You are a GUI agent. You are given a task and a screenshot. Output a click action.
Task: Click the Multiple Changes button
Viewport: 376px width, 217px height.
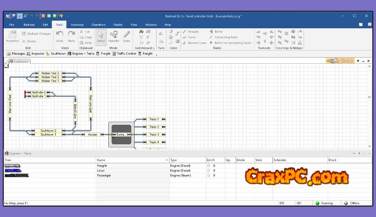(36, 34)
